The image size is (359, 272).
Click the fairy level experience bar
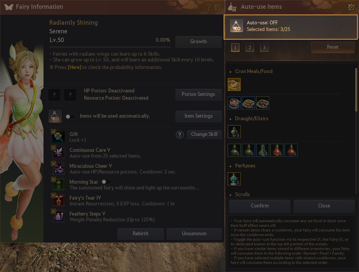coord(110,47)
